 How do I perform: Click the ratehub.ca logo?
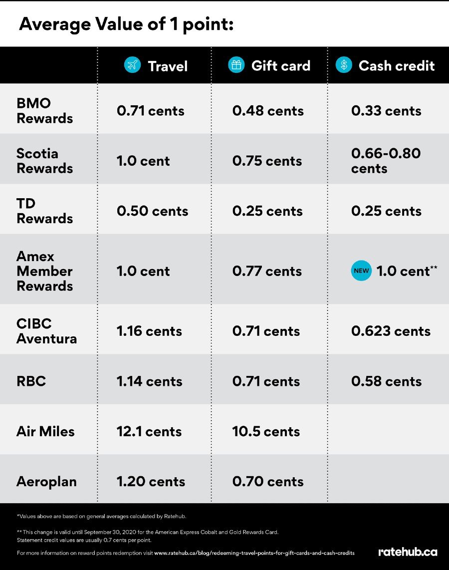[x=408, y=552]
